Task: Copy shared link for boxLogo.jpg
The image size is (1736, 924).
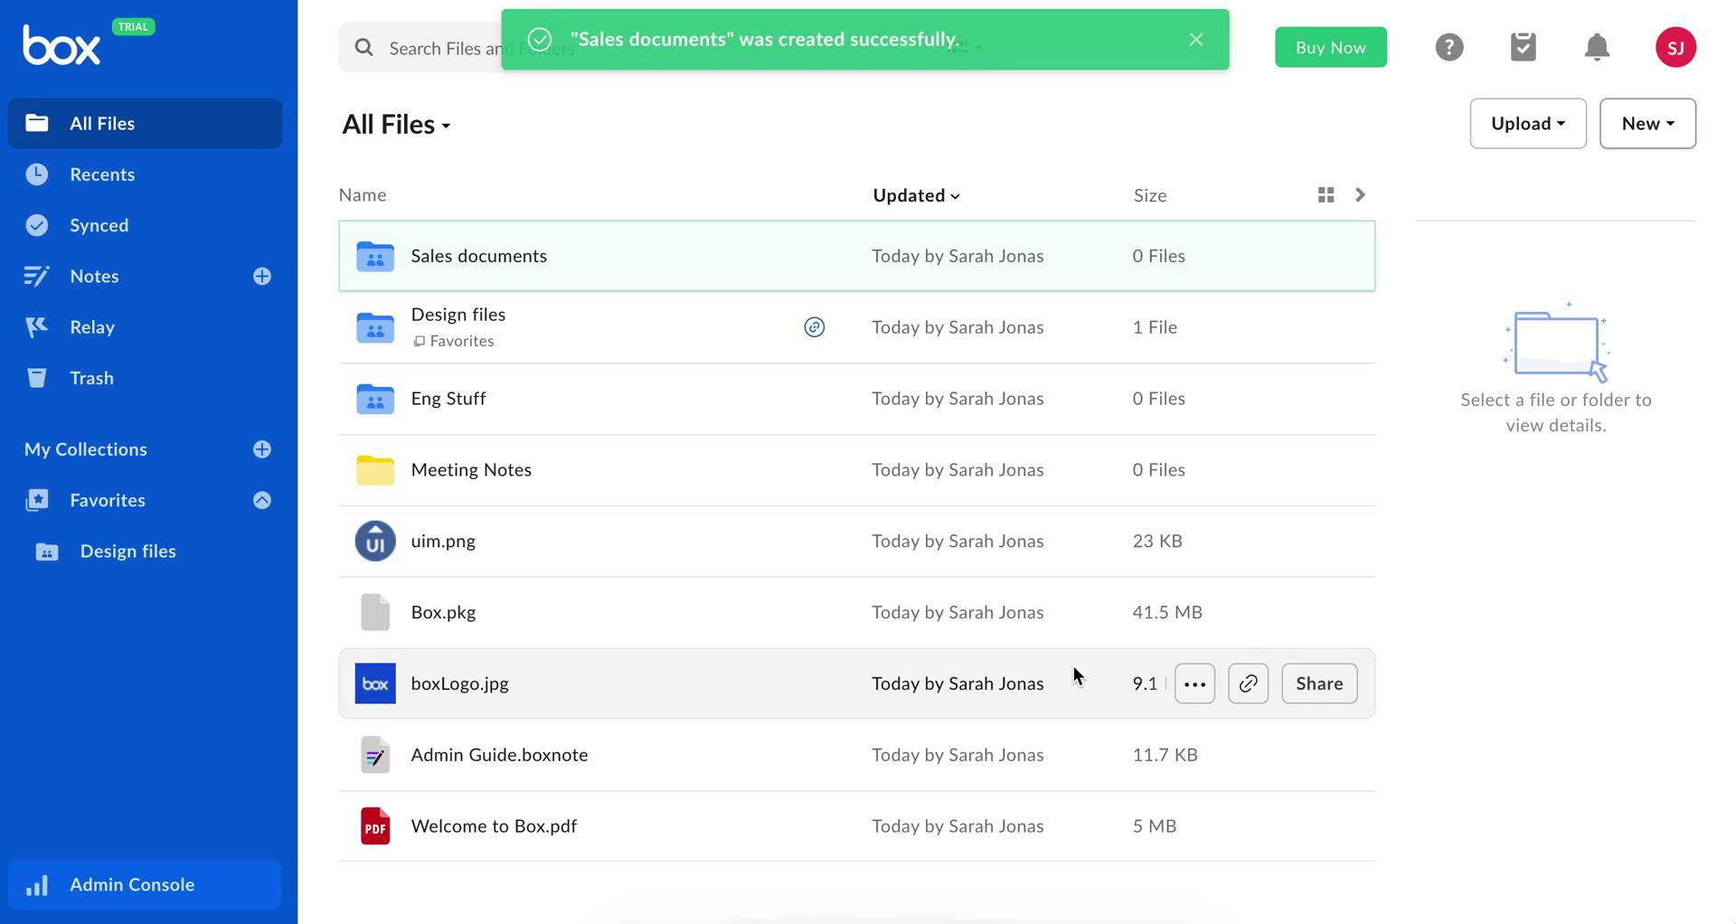Action: tap(1249, 684)
